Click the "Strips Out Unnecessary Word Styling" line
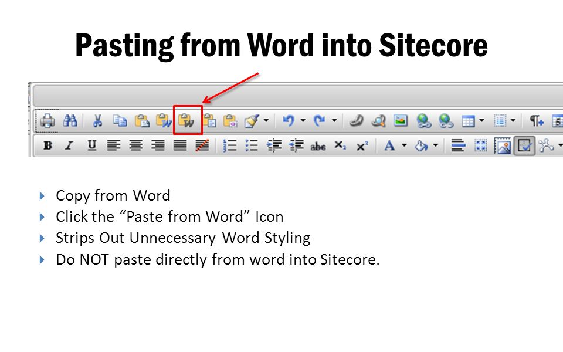Viewport: 563px width, 352px height. (183, 238)
